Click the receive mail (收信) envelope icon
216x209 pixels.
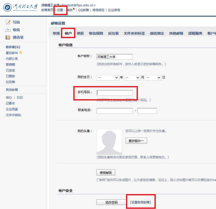click(x=8, y=30)
